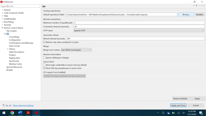
Task: Select File Content in the tree
Action: [x=11, y=31]
